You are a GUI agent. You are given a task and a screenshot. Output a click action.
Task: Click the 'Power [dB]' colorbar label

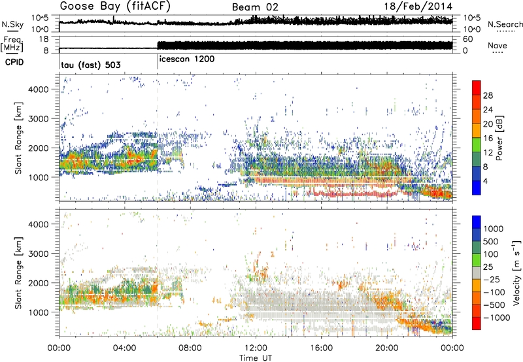(x=499, y=138)
